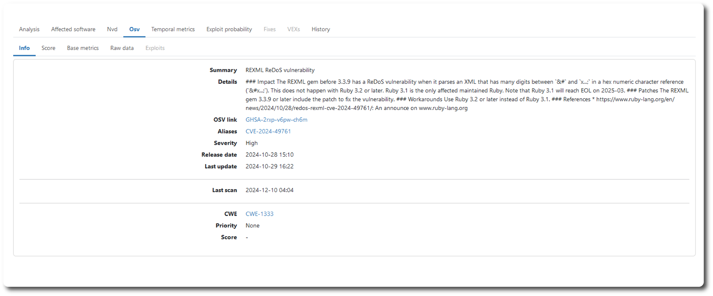Viewport: 713px width, 296px height.
Task: Go to the Temporal metrics tab
Action: click(173, 29)
